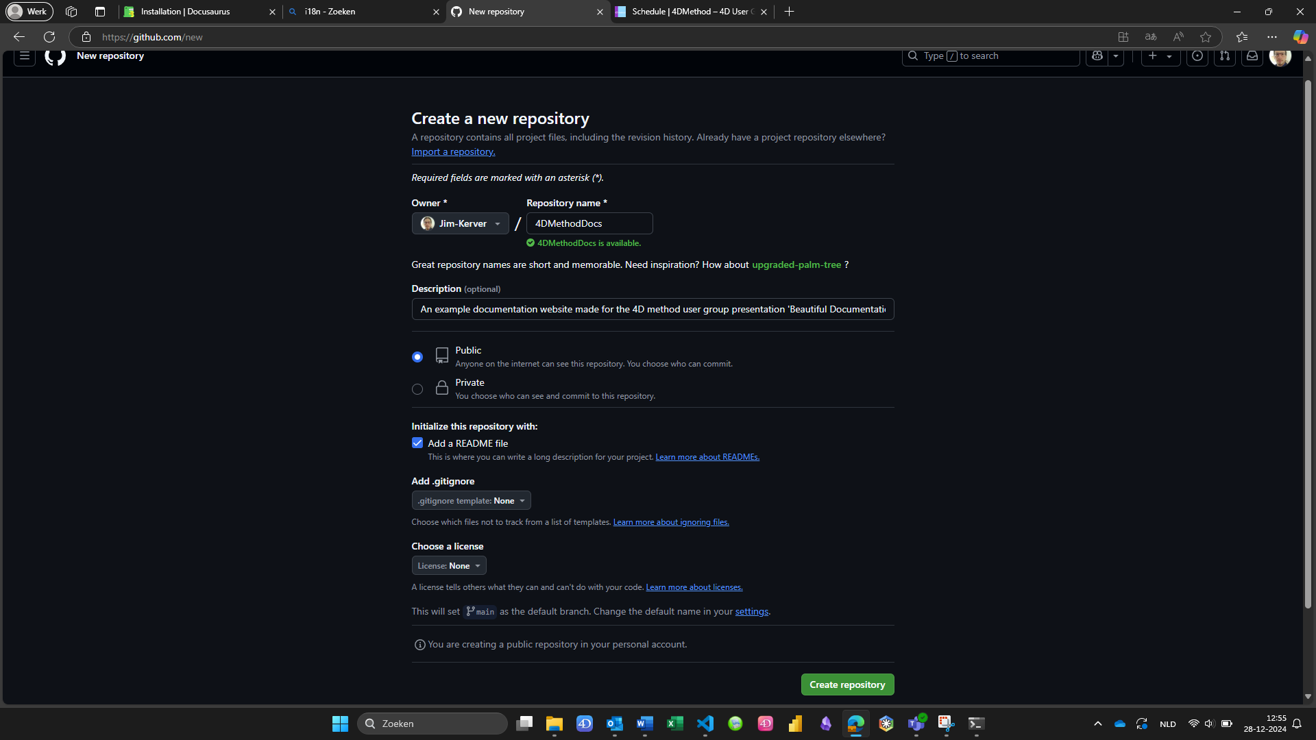Click the user avatar in header
This screenshot has height=740, width=1316.
tap(1280, 56)
